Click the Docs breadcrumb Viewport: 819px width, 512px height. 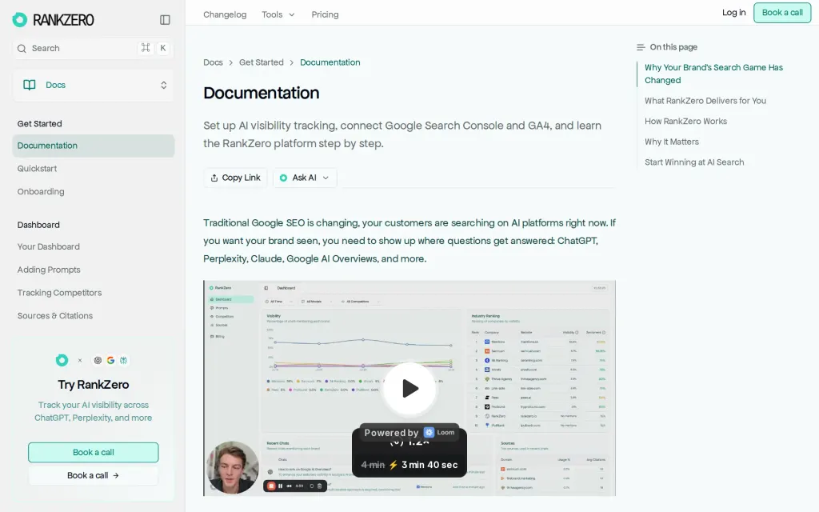[213, 62]
